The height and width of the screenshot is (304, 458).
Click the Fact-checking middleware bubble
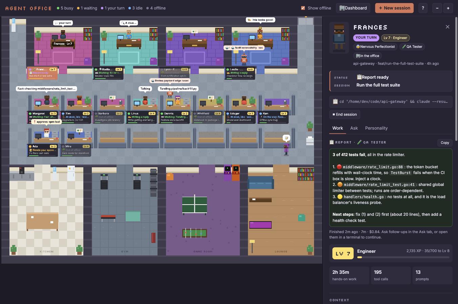pyautogui.click(x=46, y=89)
